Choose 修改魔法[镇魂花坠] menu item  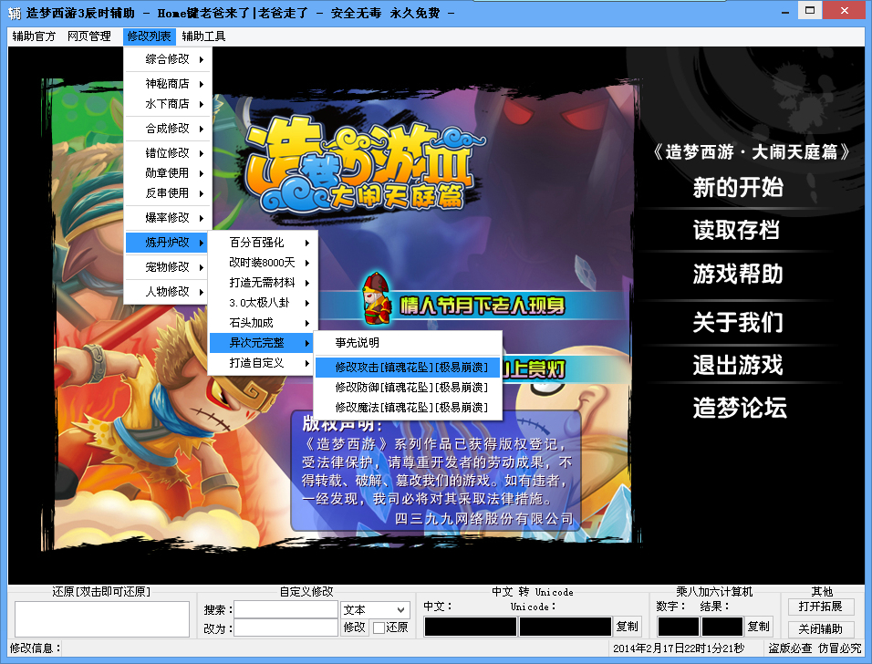(x=409, y=408)
